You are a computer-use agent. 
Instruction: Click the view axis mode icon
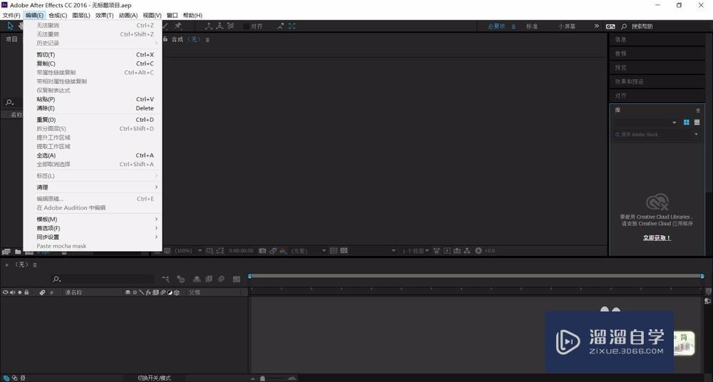[x=230, y=26]
